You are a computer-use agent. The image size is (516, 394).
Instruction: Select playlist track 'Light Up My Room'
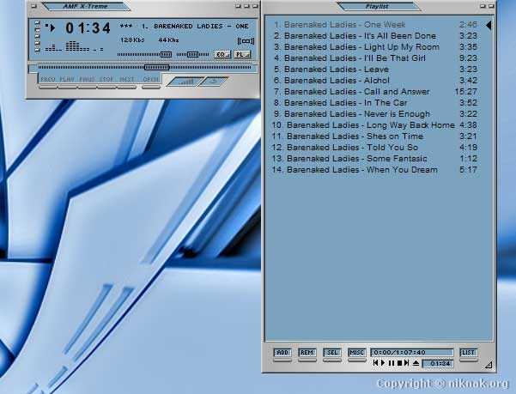click(375, 47)
